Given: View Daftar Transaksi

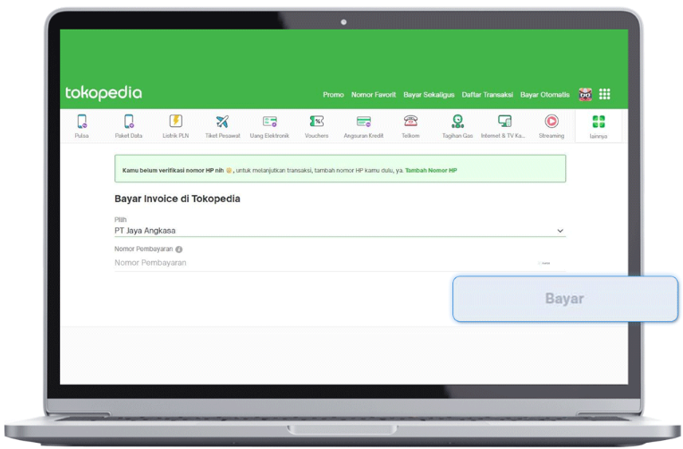Looking at the screenshot, I should [487, 95].
